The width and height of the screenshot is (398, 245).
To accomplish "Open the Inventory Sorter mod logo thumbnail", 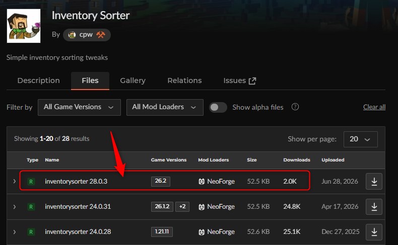I will point(24,26).
